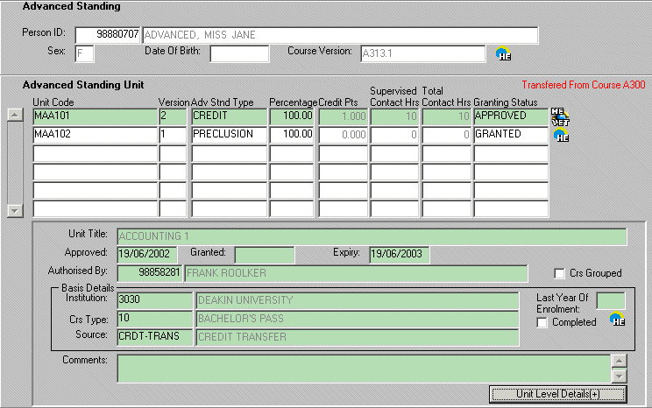Enable the Crs Grouped checkbox
Screen dimensions: 652x408
coord(560,273)
